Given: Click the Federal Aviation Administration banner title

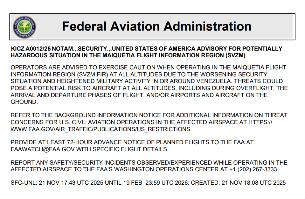Looking at the screenshot, I should point(156,26).
